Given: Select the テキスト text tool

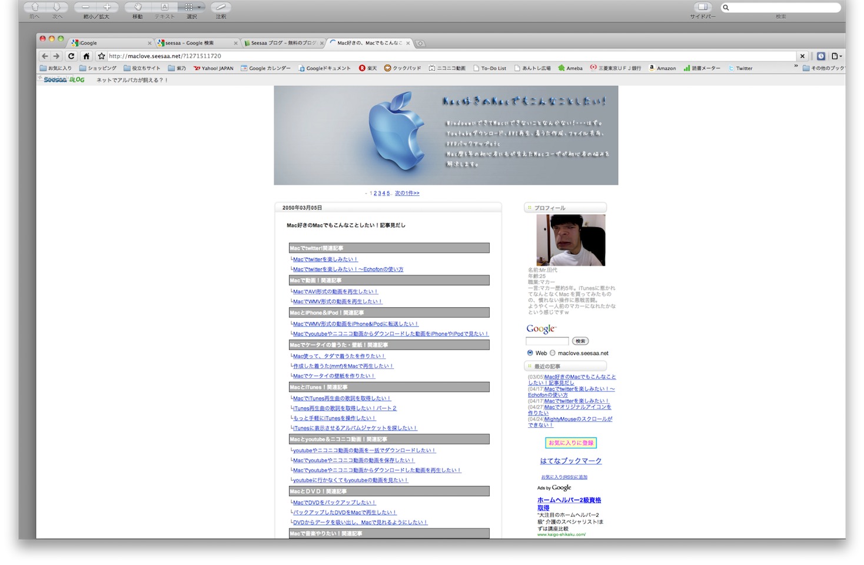Looking at the screenshot, I should 164,7.
